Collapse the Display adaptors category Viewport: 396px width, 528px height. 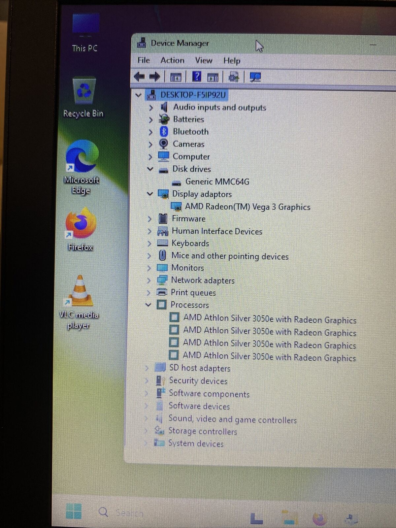(x=150, y=194)
